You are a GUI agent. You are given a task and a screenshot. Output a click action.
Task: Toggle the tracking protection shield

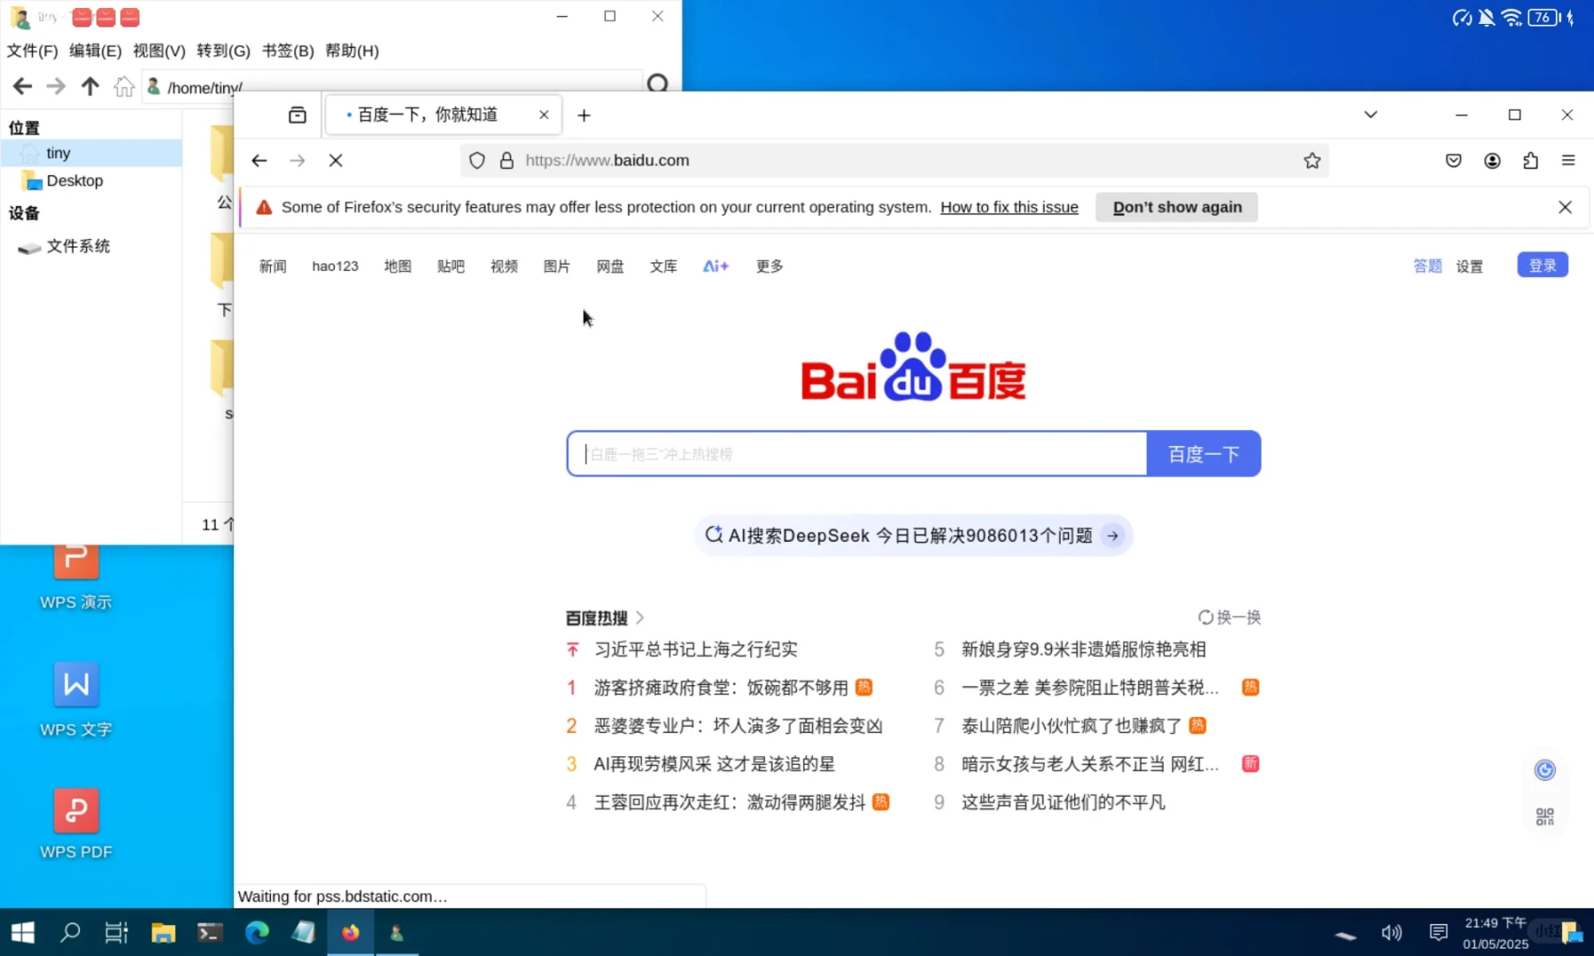[477, 160]
